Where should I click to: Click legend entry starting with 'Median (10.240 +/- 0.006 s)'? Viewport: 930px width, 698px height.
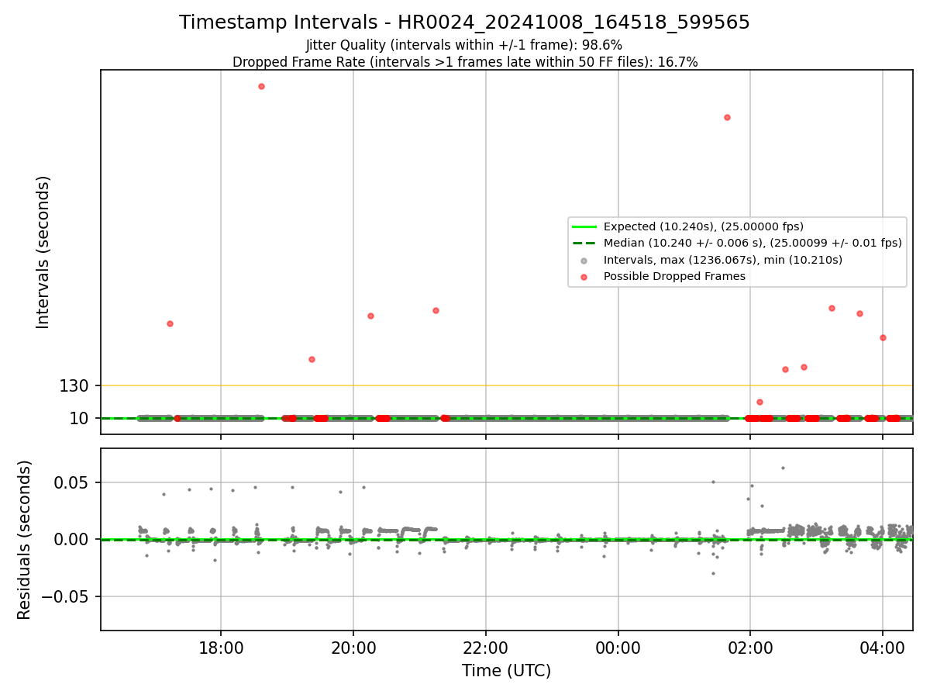tap(753, 243)
